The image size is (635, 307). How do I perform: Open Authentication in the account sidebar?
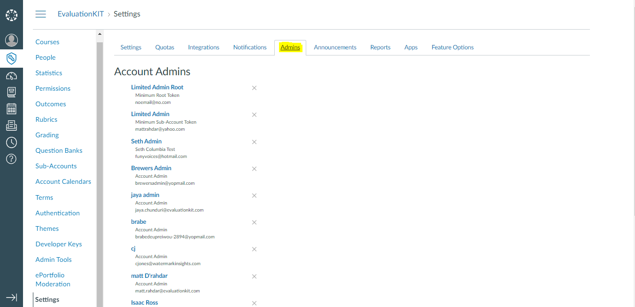58,213
